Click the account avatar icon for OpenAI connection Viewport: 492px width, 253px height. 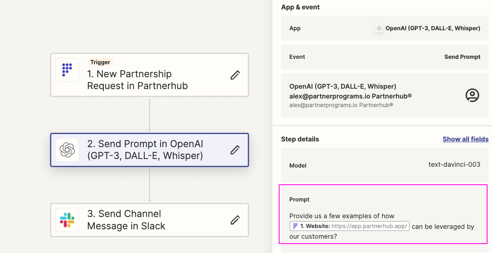[x=472, y=95]
